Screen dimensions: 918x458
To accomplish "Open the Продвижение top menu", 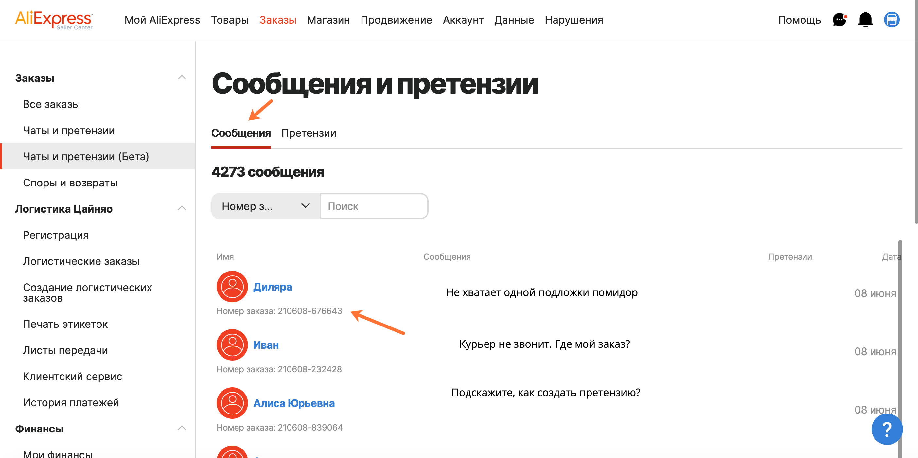I will click(396, 20).
